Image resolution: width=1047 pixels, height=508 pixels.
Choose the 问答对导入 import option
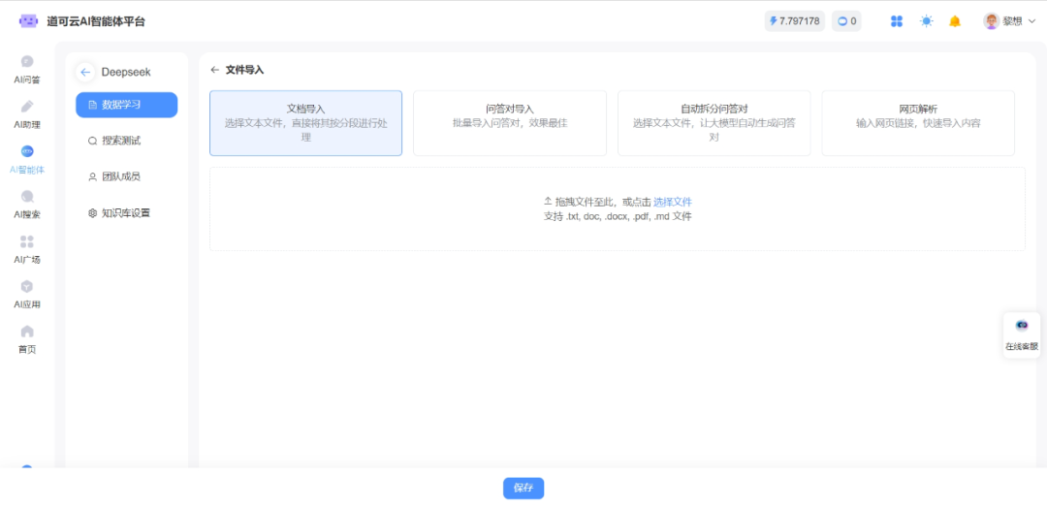click(x=509, y=123)
